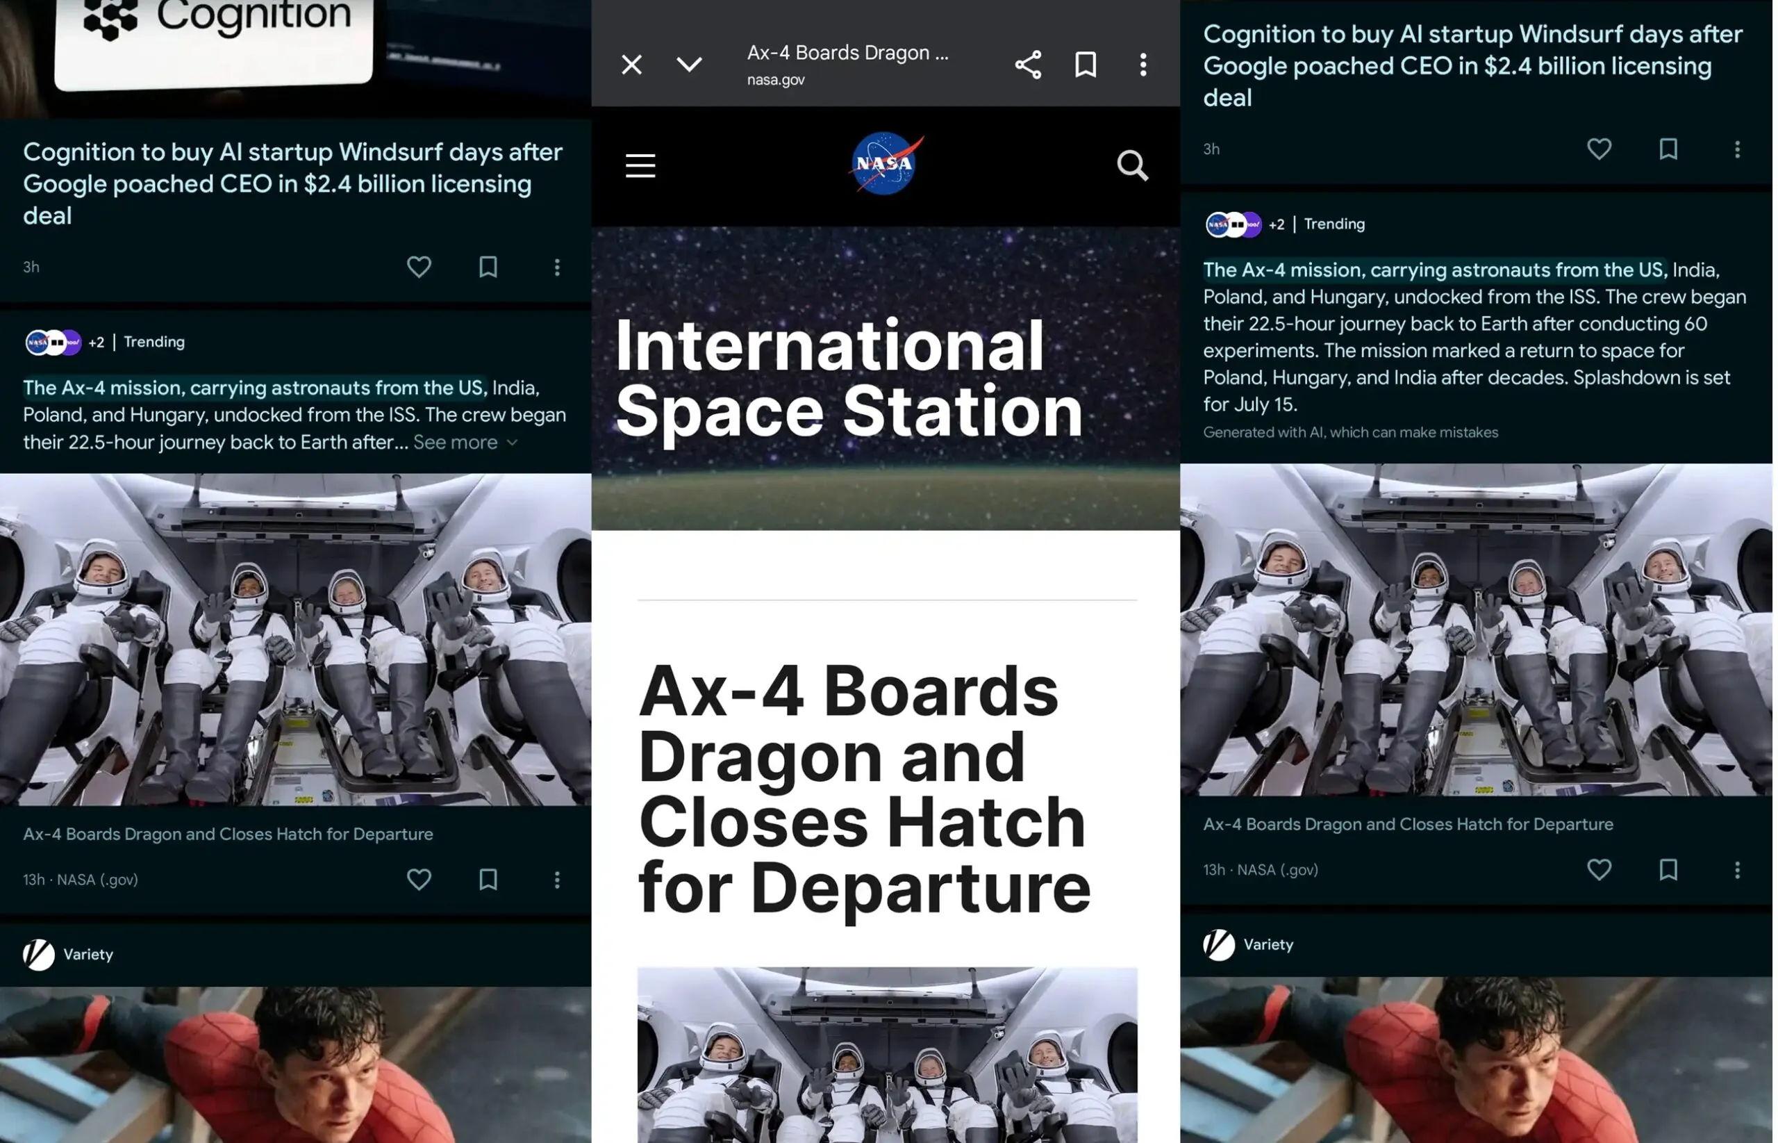Click the Variety logo in right panel
Screen dimensions: 1778x1143
click(x=1219, y=945)
